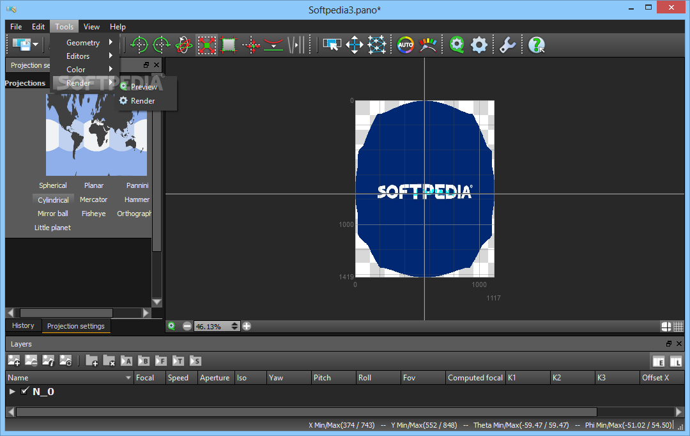Open the Help menu
This screenshot has height=436, width=690.
pyautogui.click(x=118, y=26)
